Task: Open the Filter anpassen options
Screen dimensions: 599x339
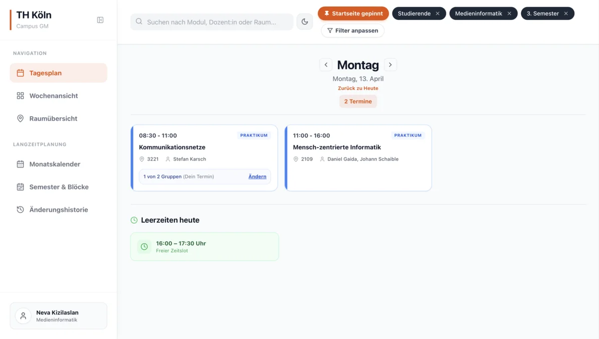Action: (352, 30)
